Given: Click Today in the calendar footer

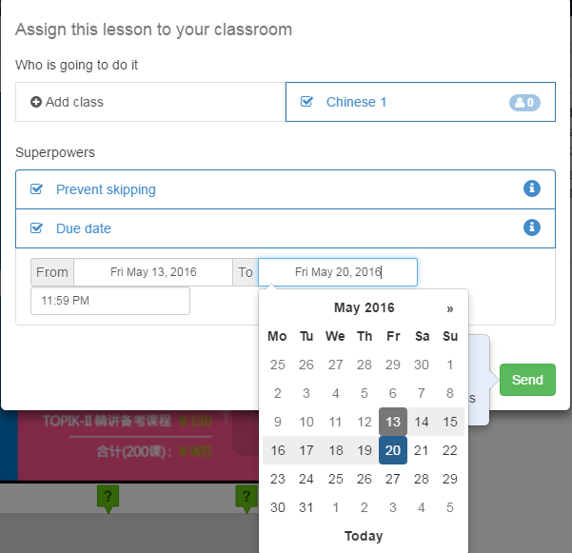Looking at the screenshot, I should [364, 536].
